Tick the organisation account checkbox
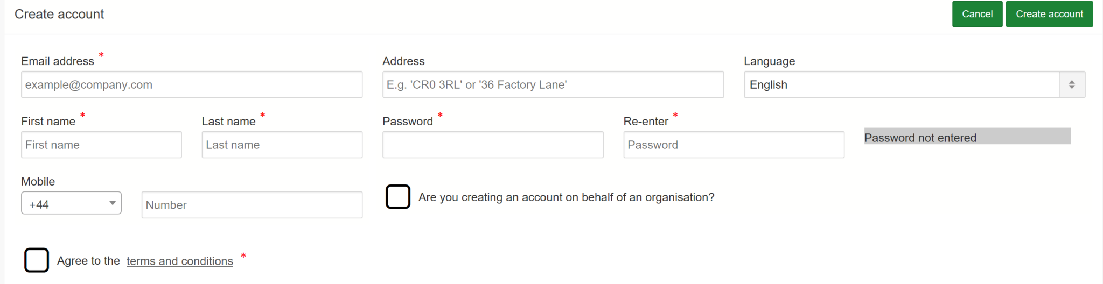 398,197
